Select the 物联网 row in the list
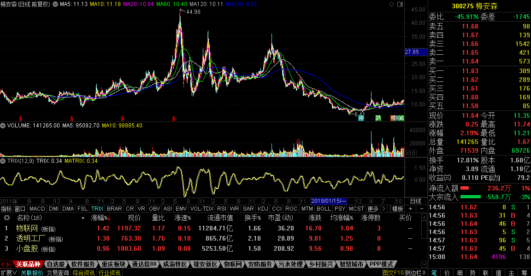The width and height of the screenshot is (531, 276). pos(28,228)
